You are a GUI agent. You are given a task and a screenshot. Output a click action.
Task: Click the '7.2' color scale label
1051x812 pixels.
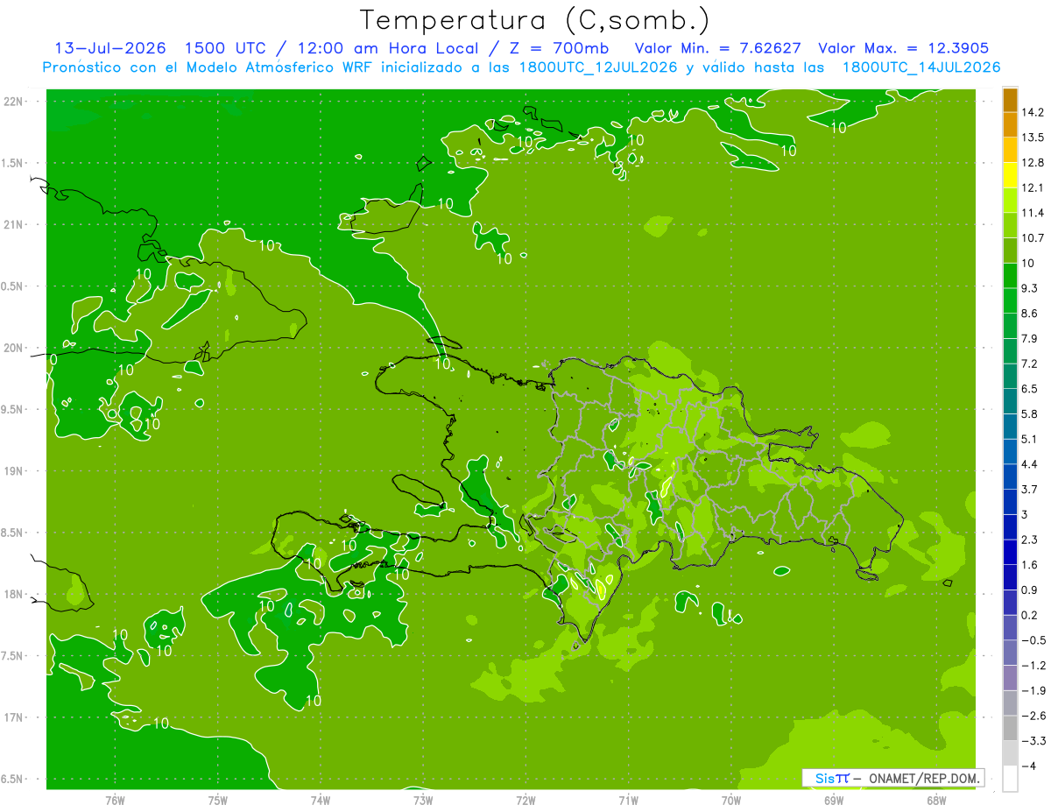pyautogui.click(x=1030, y=364)
